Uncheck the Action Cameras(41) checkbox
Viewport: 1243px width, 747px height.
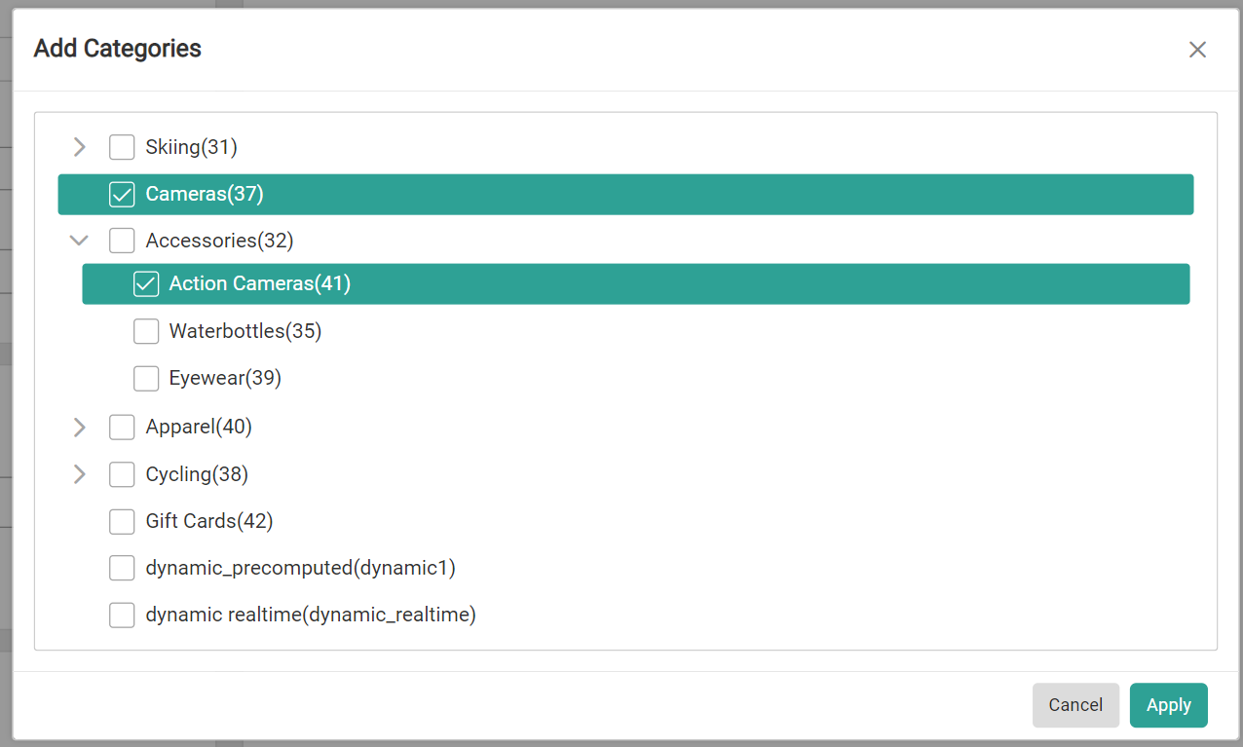click(145, 283)
